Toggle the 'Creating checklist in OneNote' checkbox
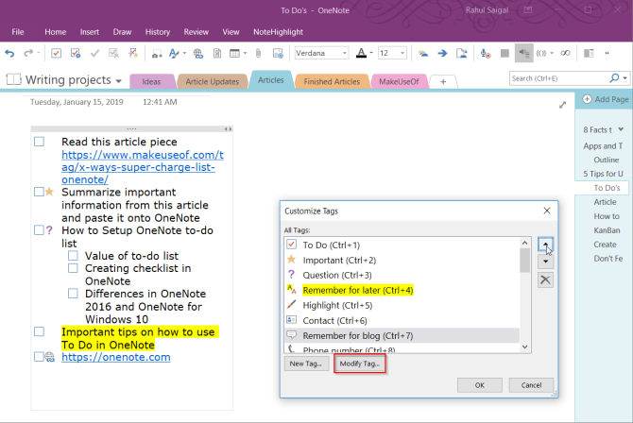 click(x=73, y=268)
